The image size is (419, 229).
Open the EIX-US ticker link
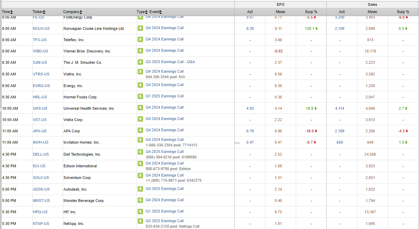point(39,166)
